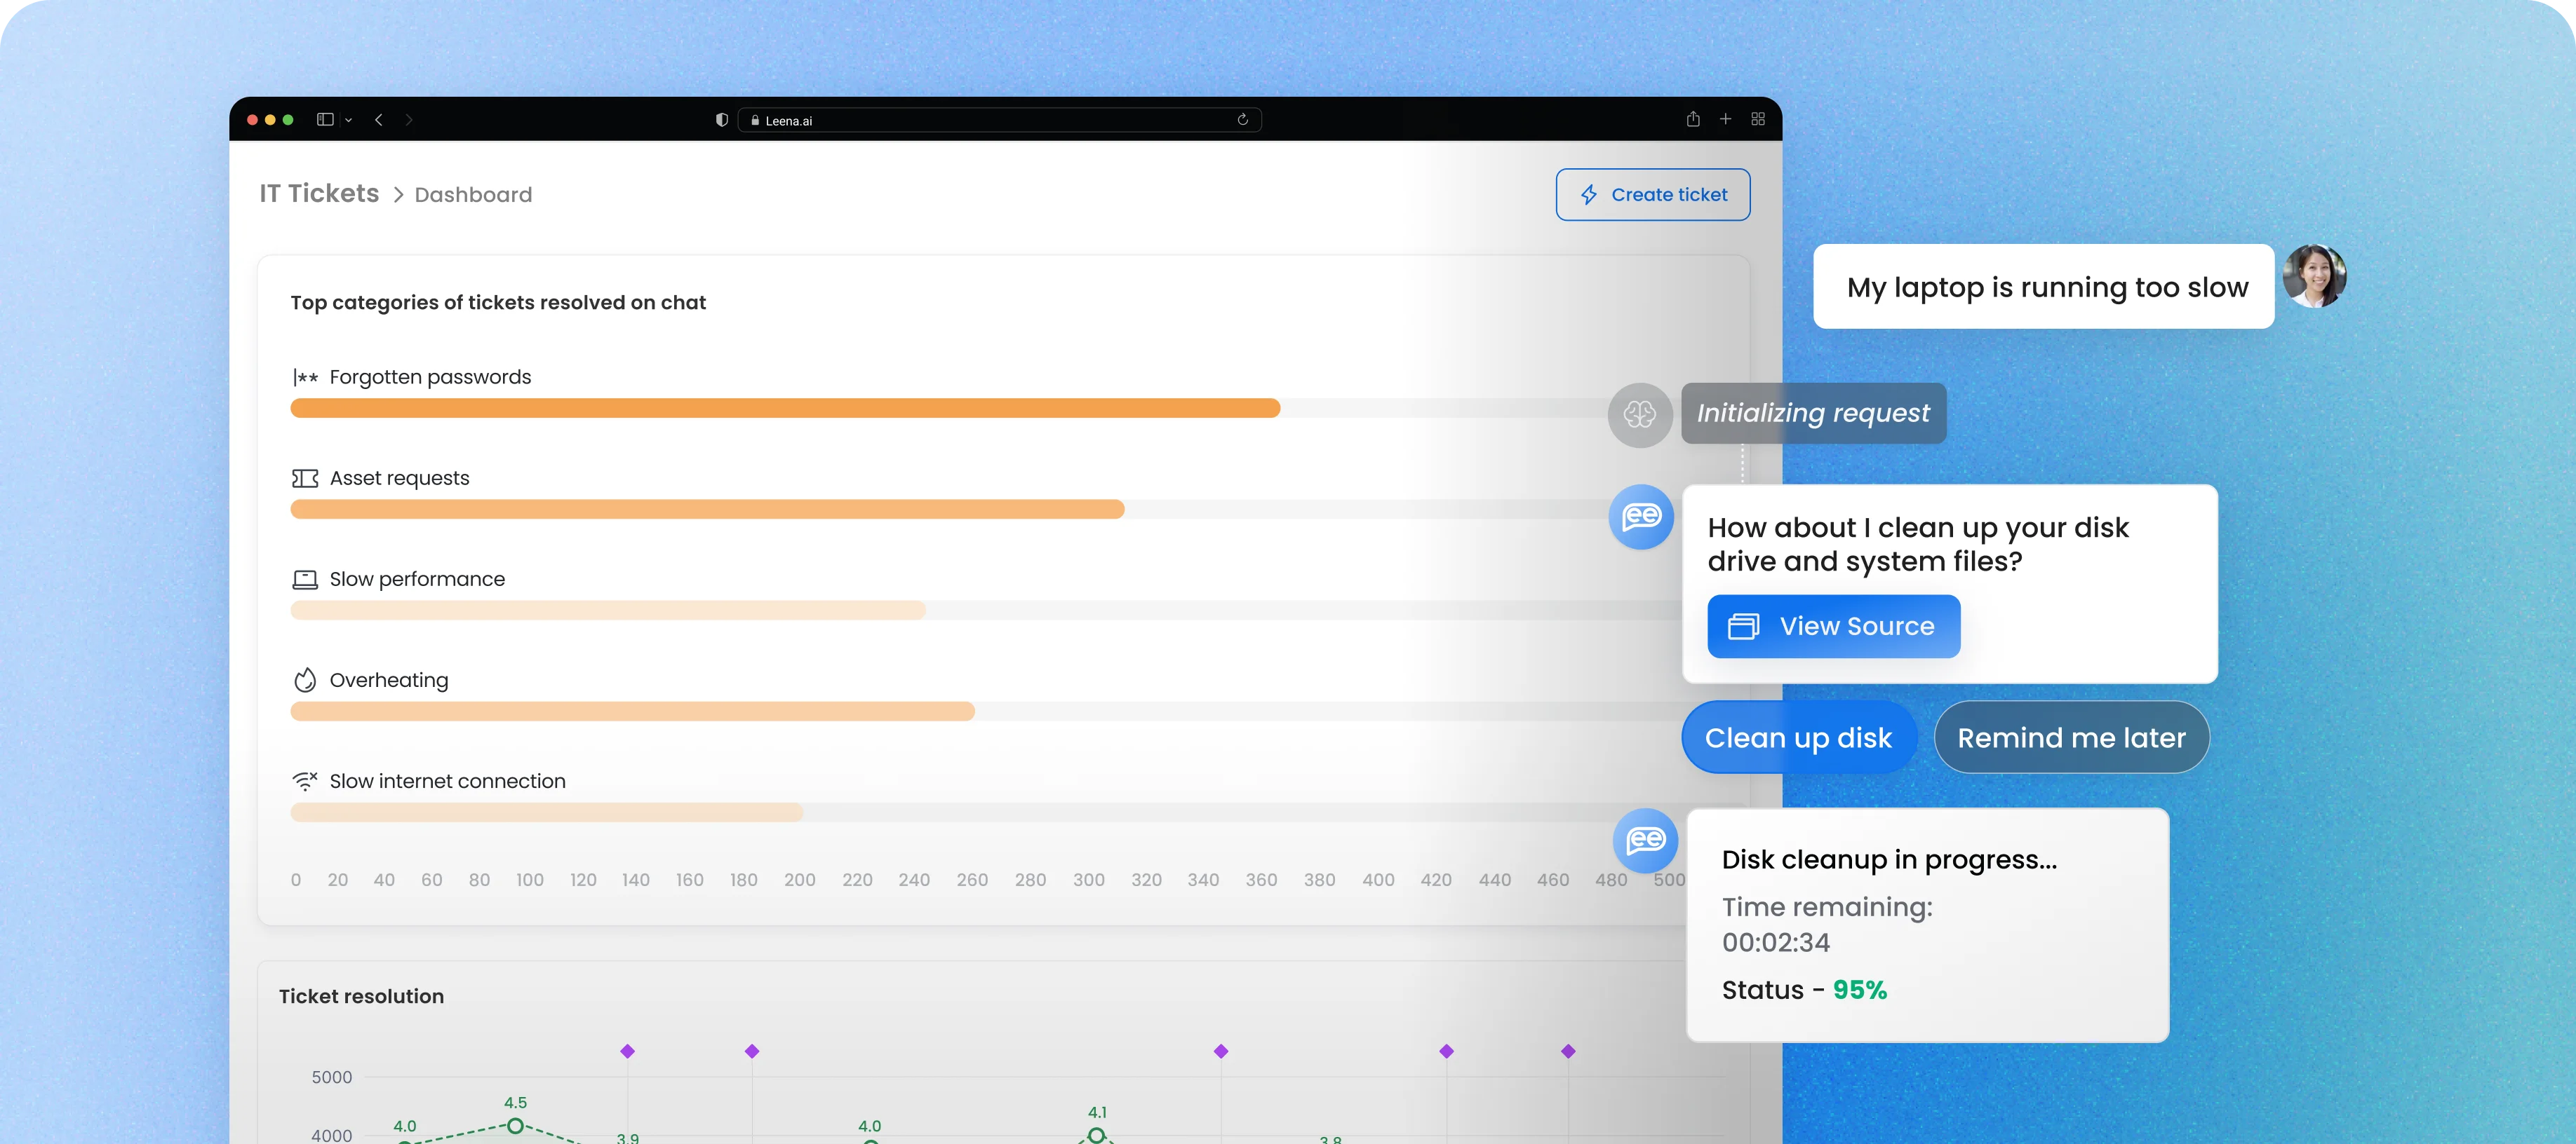Click the 95% status value
Viewport: 2576px width, 1144px height.
point(1859,990)
